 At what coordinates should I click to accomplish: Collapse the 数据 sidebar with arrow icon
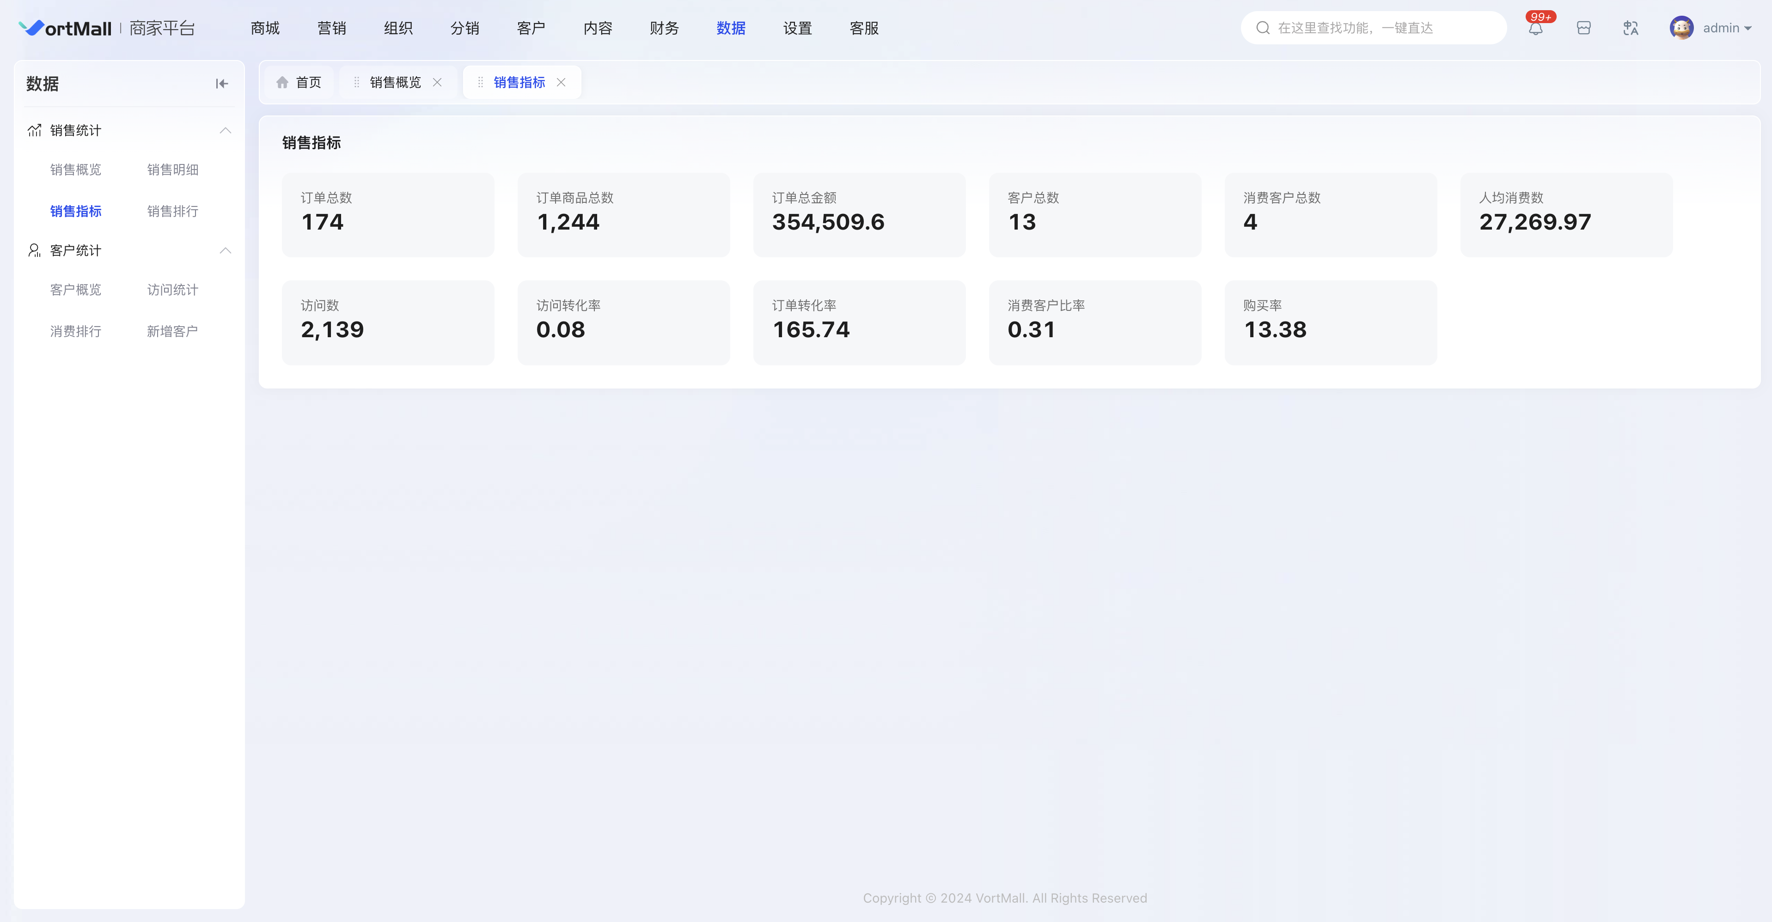coord(221,84)
